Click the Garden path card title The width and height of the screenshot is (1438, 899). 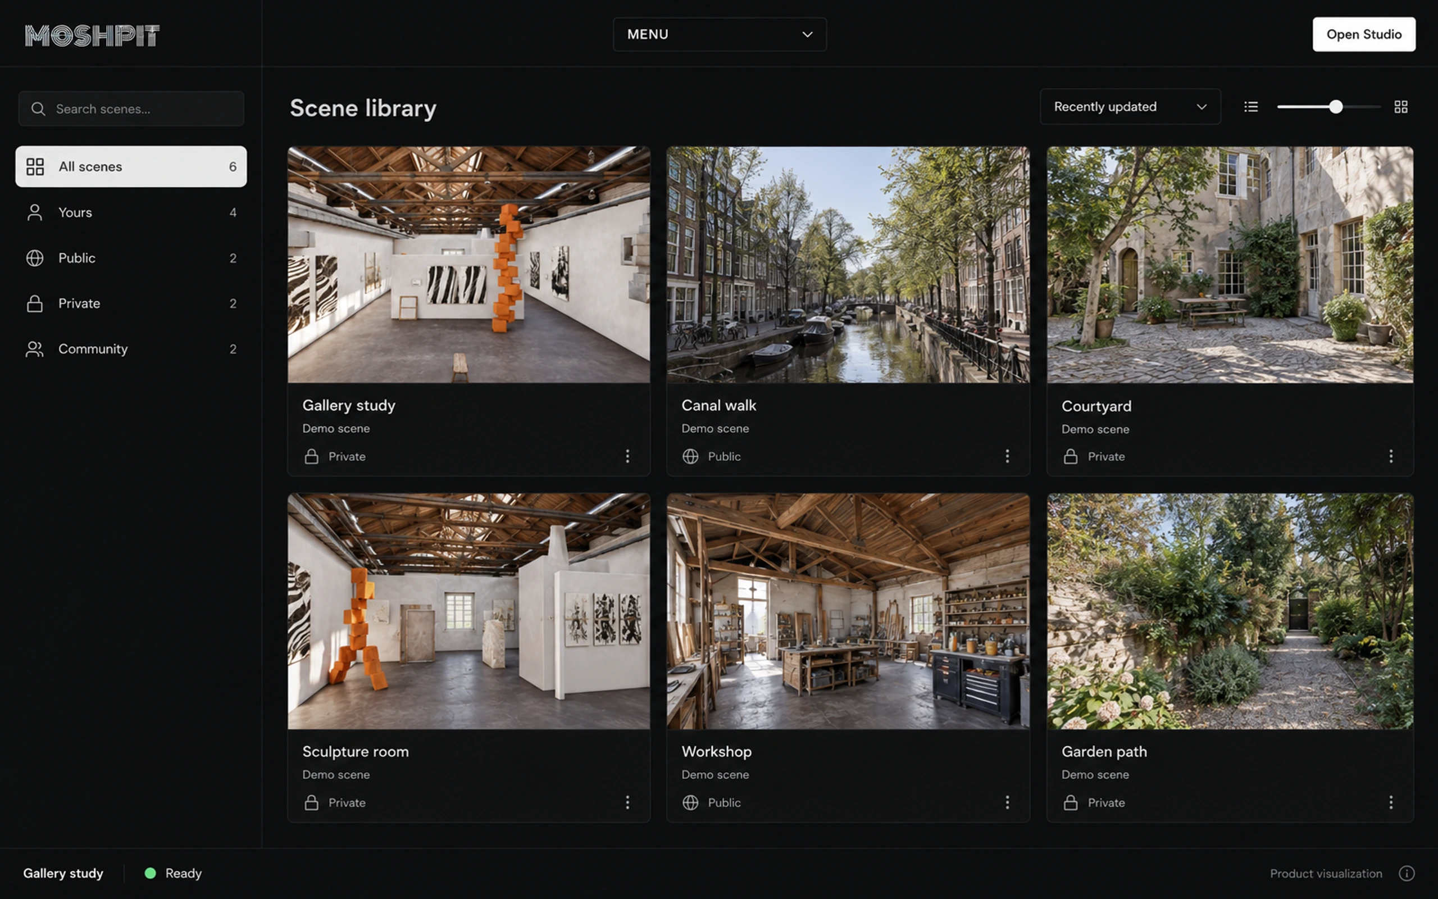point(1104,752)
